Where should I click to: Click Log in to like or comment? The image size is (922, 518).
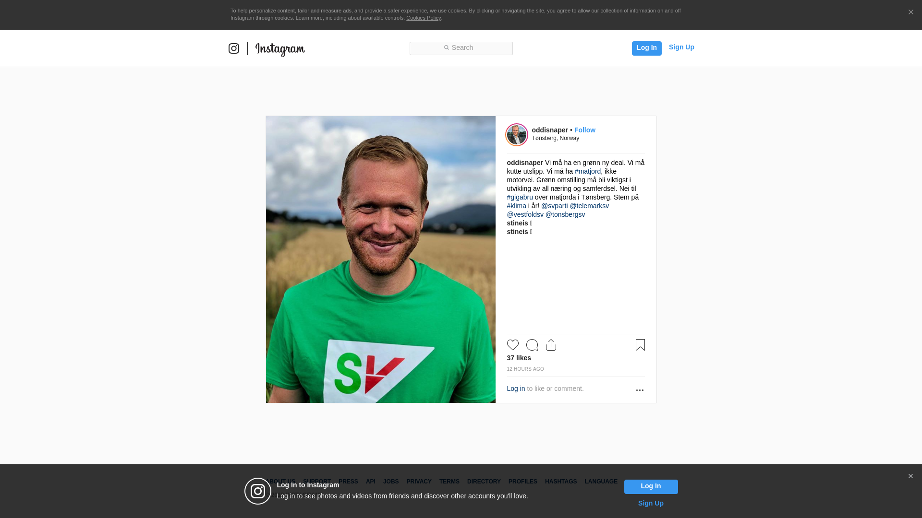[x=516, y=388]
